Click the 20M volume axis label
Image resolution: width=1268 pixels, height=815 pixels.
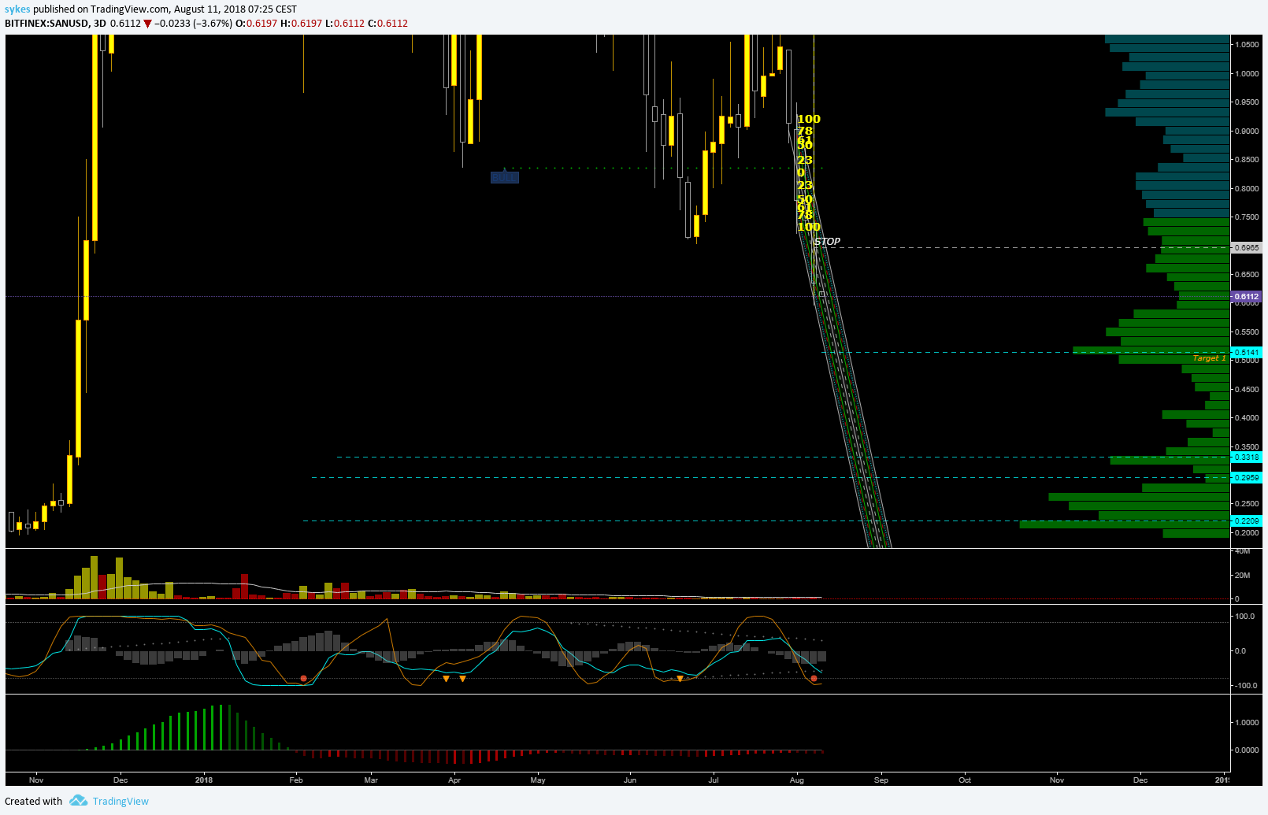click(1243, 576)
